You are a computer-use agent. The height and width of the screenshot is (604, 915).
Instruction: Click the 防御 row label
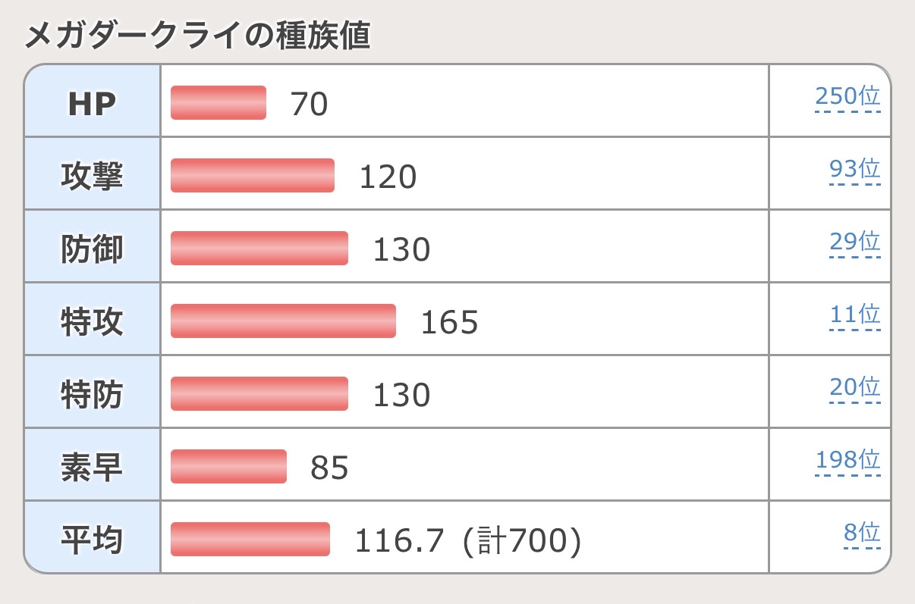pyautogui.click(x=92, y=249)
